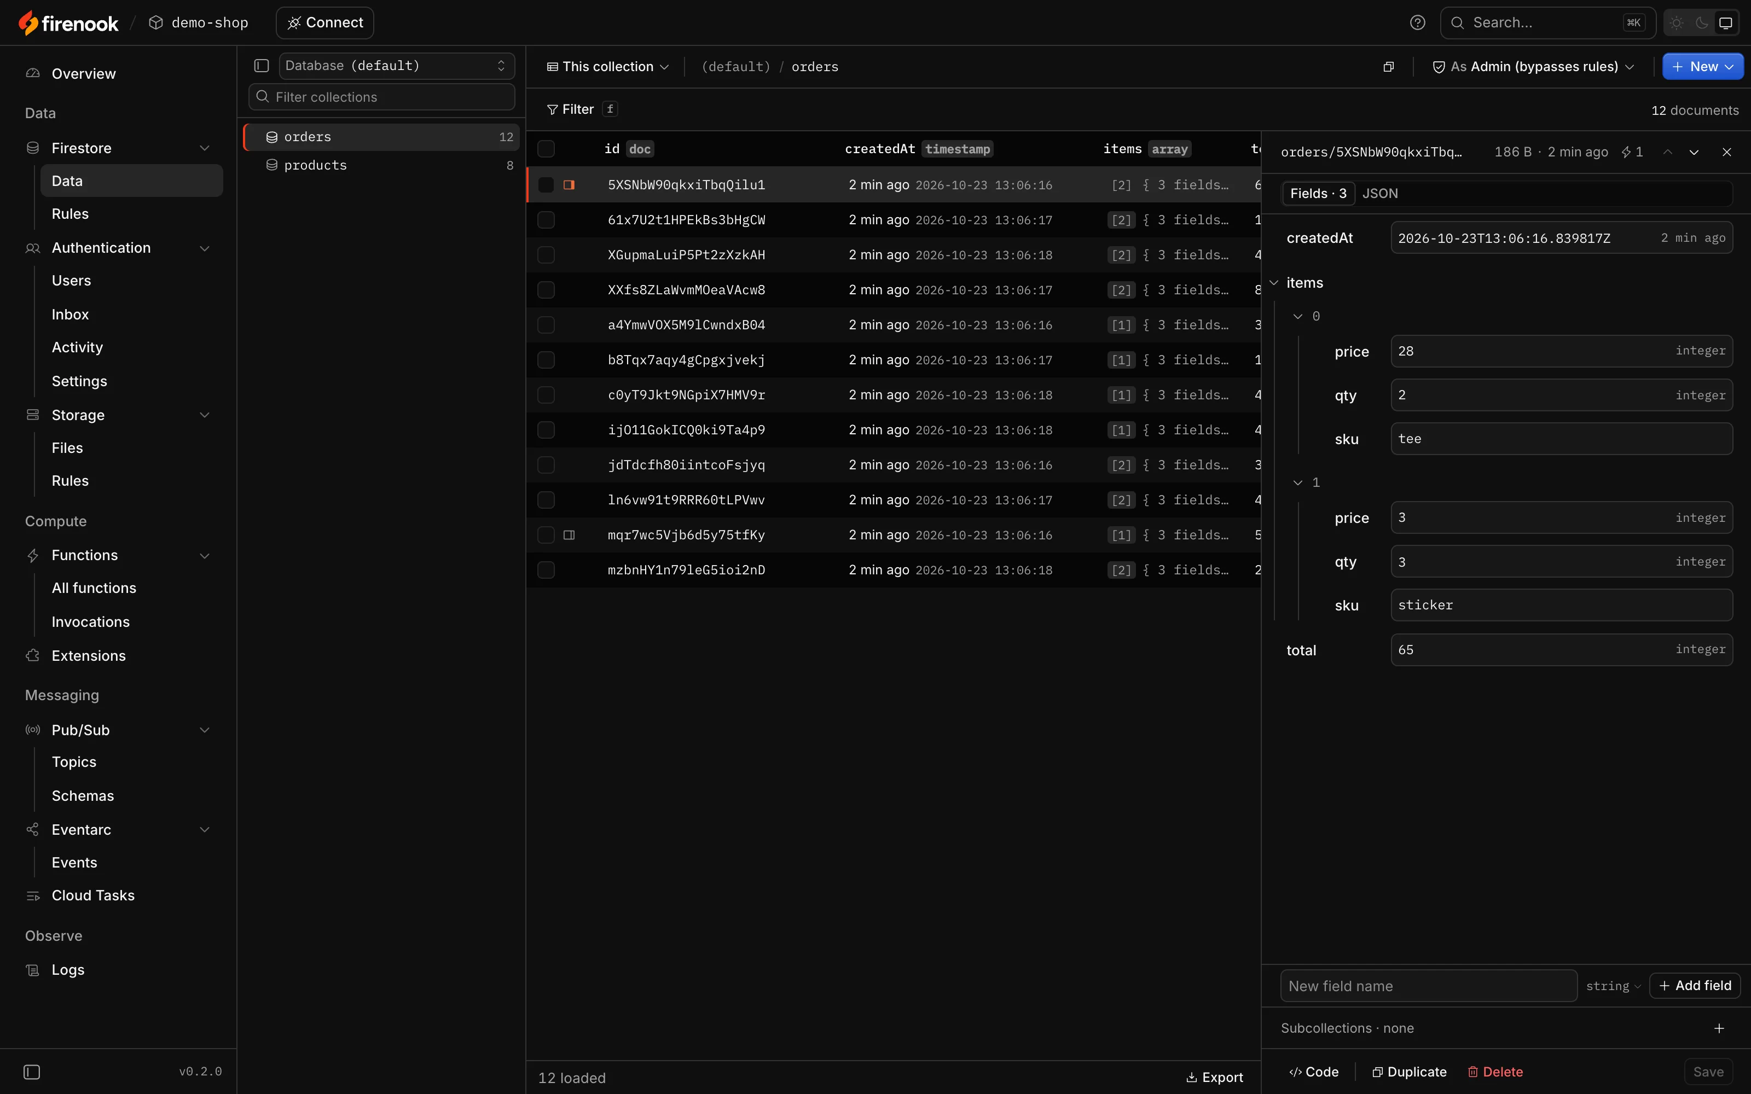Click orange panel icon on 5XSNbW90qkxiTbqQilu1 row

click(570, 184)
